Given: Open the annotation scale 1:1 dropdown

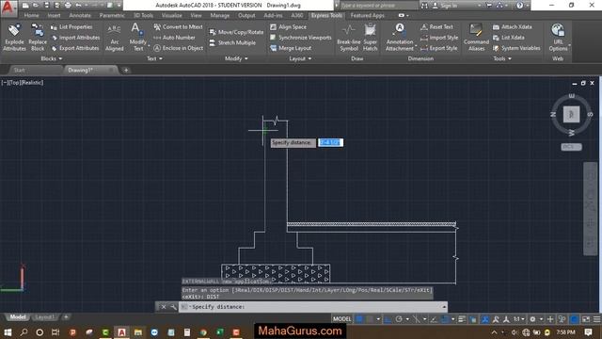Looking at the screenshot, I should tap(519, 319).
